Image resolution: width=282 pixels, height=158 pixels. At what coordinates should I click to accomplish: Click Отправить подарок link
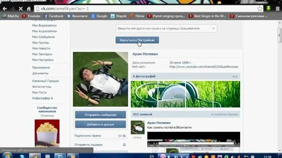(88, 144)
